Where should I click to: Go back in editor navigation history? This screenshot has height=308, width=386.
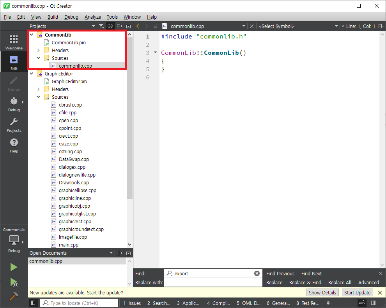coord(138,26)
